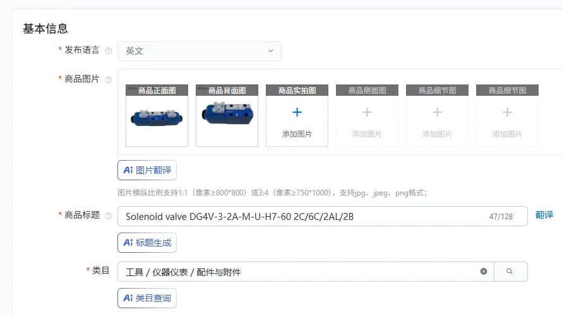Click the 类目 search magnifier icon

pyautogui.click(x=510, y=272)
